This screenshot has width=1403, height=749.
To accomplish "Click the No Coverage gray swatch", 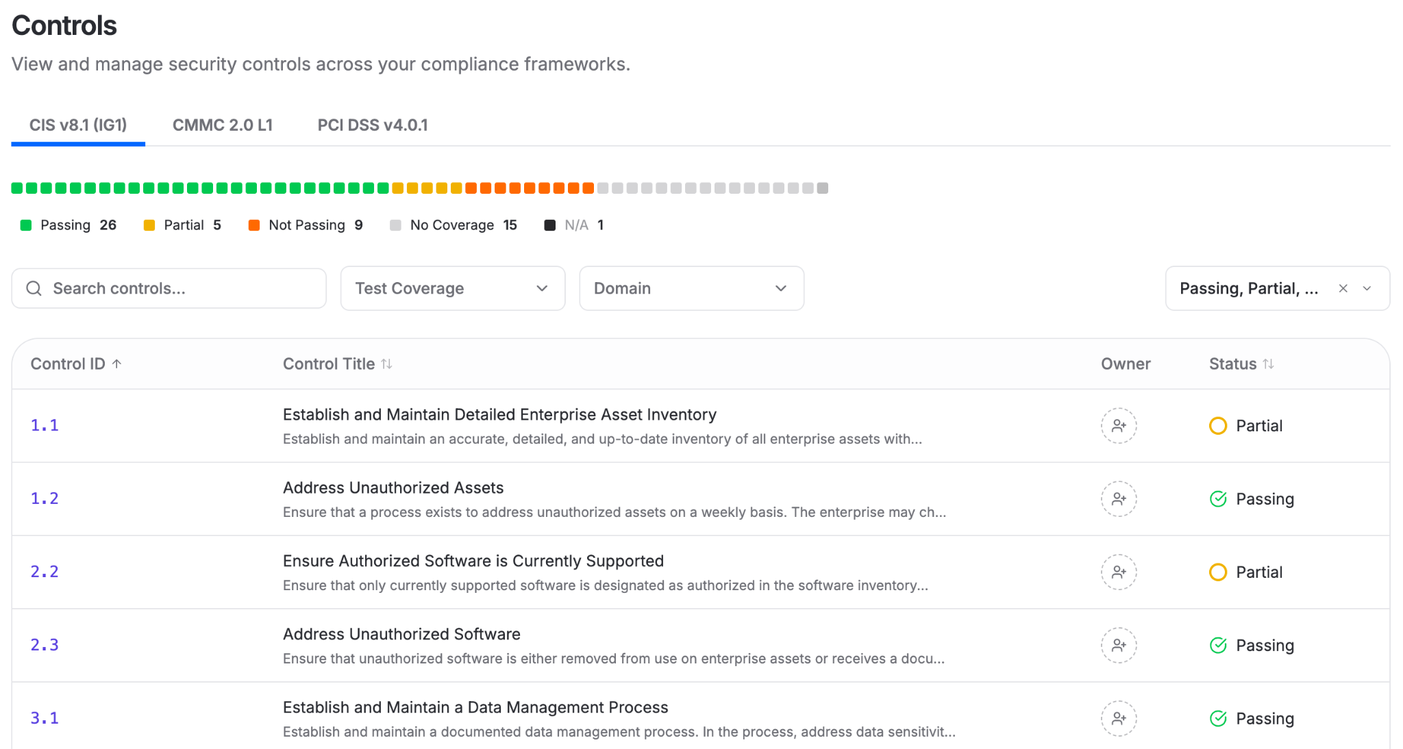I will coord(395,225).
